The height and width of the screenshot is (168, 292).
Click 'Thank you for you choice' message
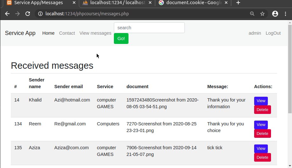226,127
